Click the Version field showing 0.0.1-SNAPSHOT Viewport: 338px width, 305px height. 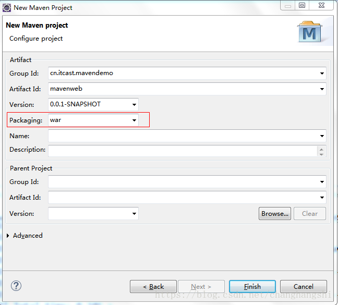[93, 105]
